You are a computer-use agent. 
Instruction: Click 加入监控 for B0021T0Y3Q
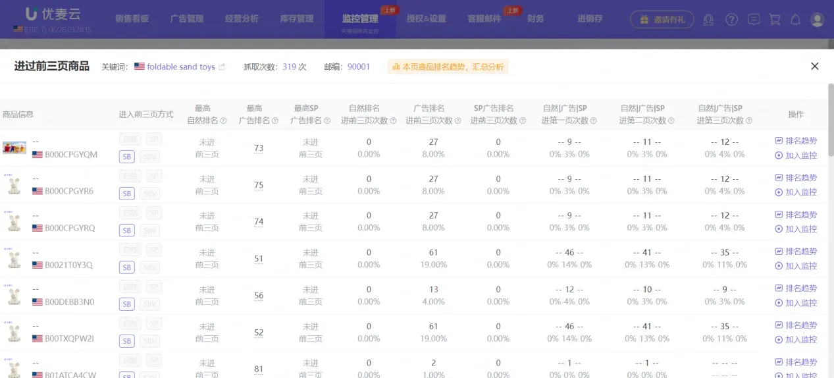pyautogui.click(x=796, y=266)
